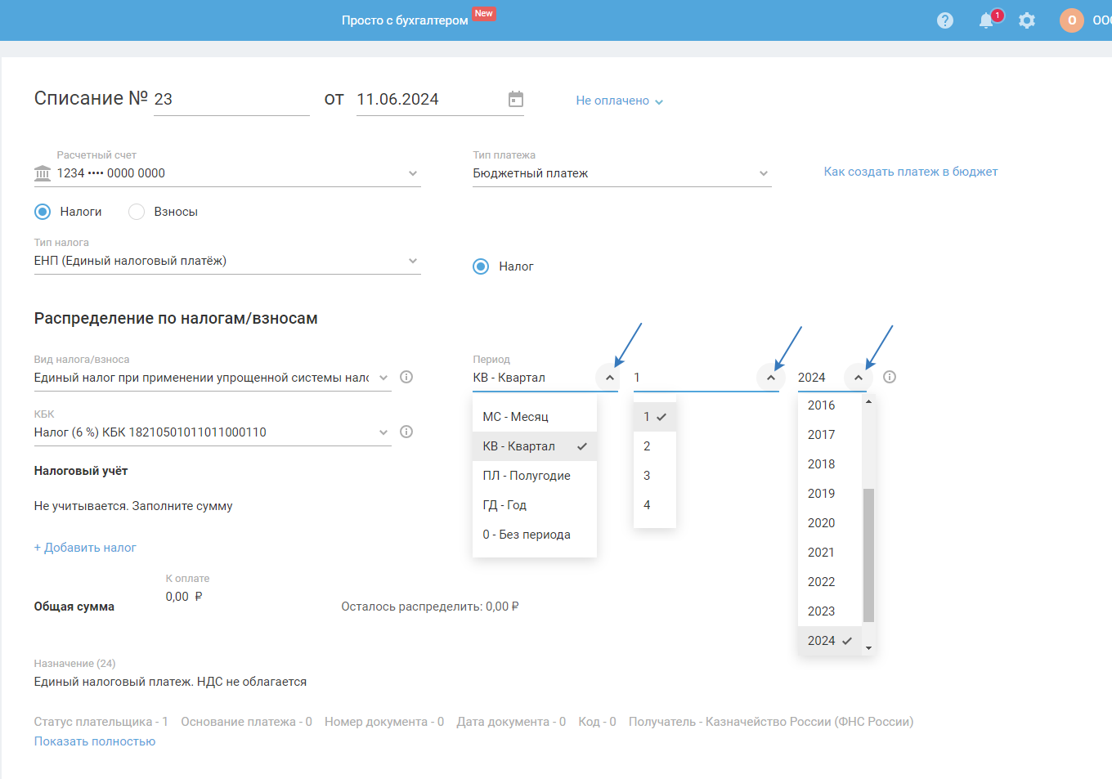Select year 2019 in the list

[x=830, y=494]
